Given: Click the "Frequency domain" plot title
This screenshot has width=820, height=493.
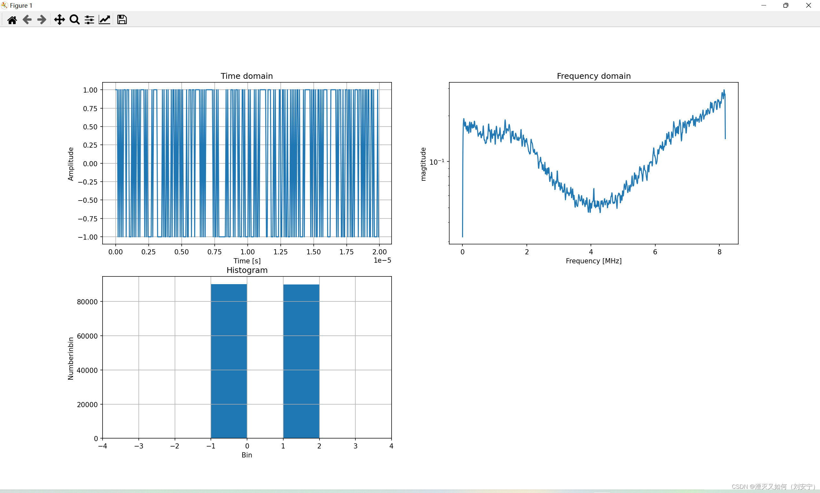Looking at the screenshot, I should click(x=593, y=76).
